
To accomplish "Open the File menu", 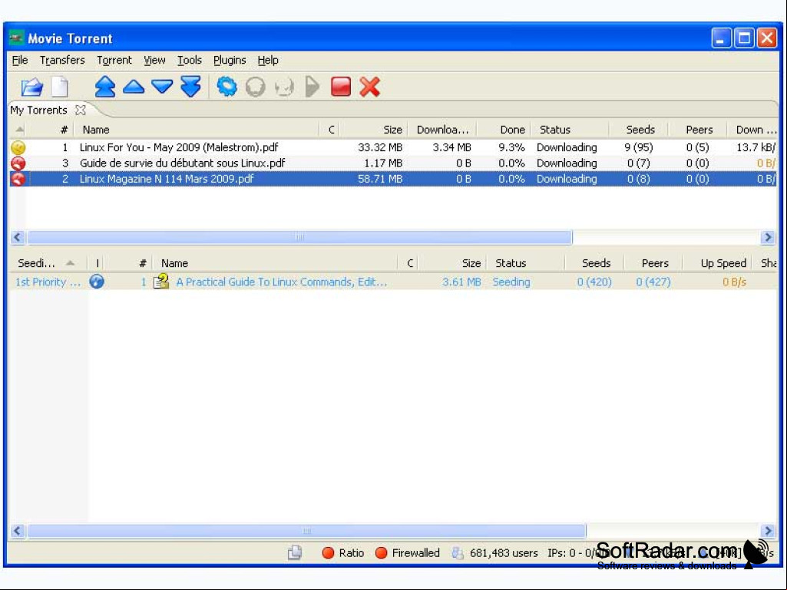I will point(20,60).
